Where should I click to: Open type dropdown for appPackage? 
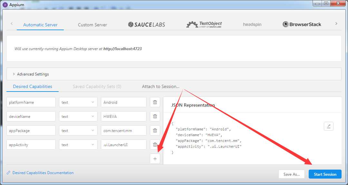pos(78,131)
